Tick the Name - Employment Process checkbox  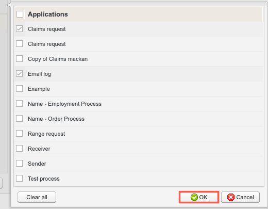(19, 104)
